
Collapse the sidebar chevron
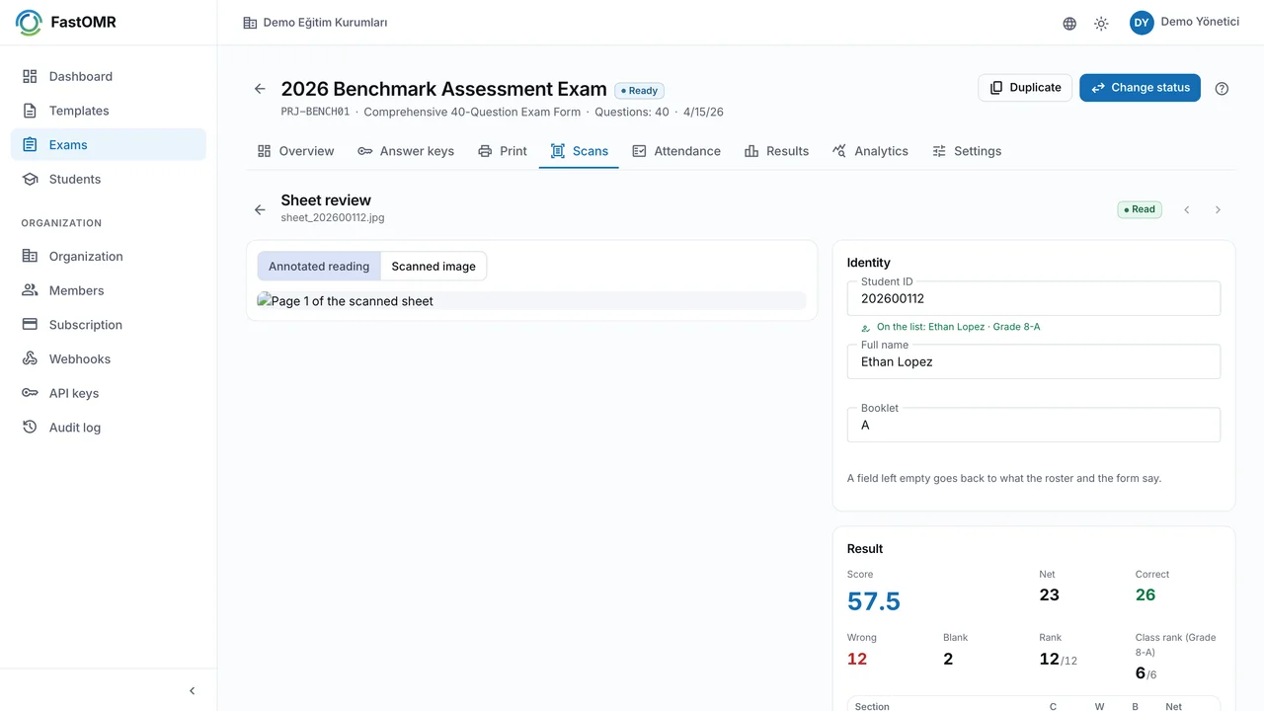click(x=192, y=691)
